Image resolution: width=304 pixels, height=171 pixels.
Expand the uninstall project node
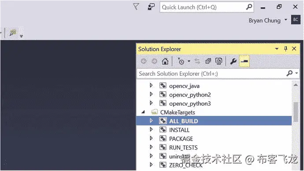point(151,156)
